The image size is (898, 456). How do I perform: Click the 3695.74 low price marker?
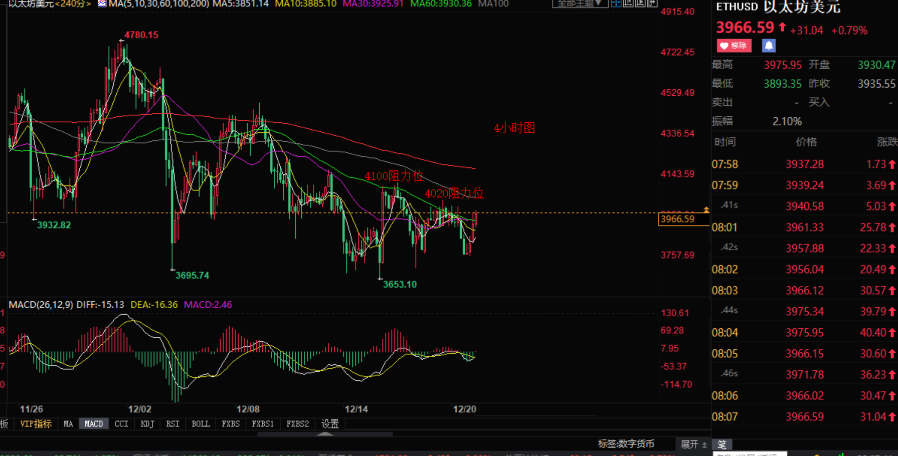[x=192, y=275]
